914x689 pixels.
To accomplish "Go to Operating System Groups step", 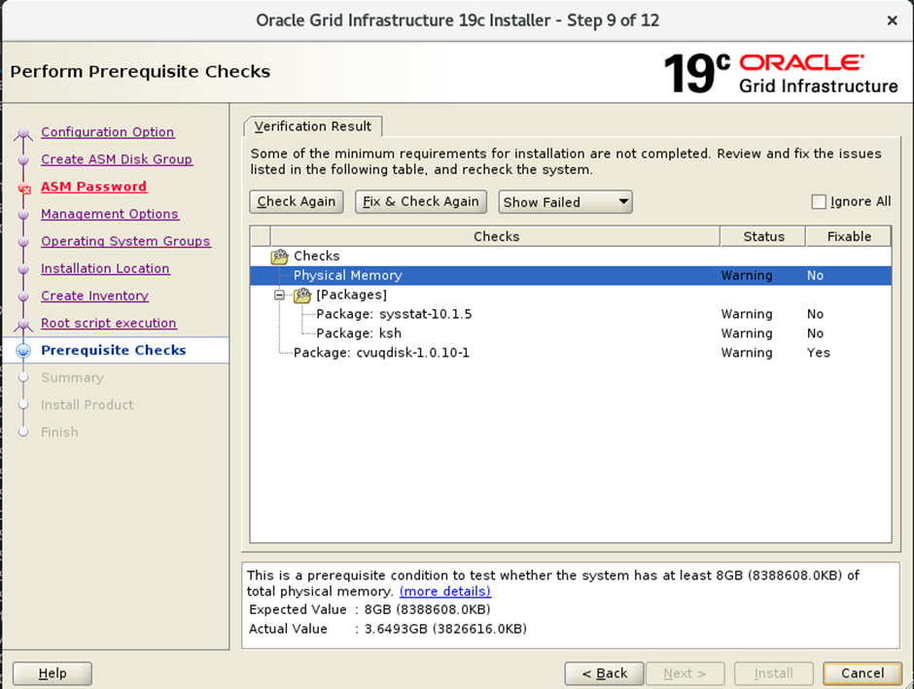I will [x=125, y=241].
